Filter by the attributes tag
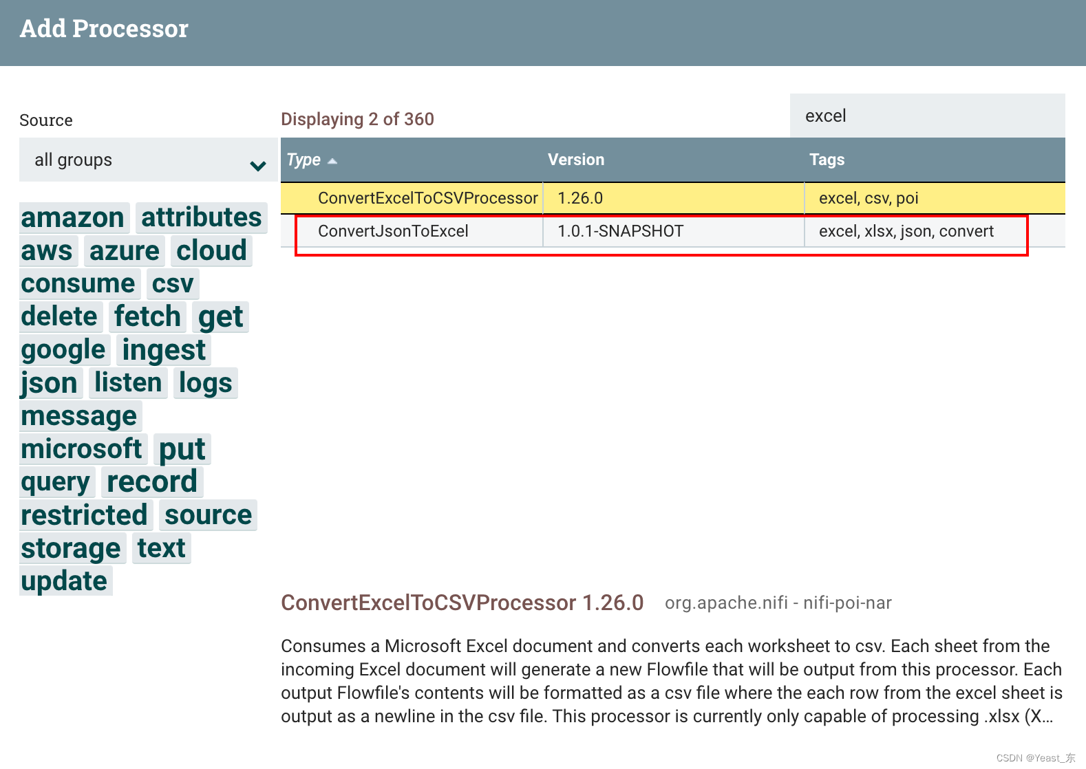The height and width of the screenshot is (769, 1086). point(201,217)
